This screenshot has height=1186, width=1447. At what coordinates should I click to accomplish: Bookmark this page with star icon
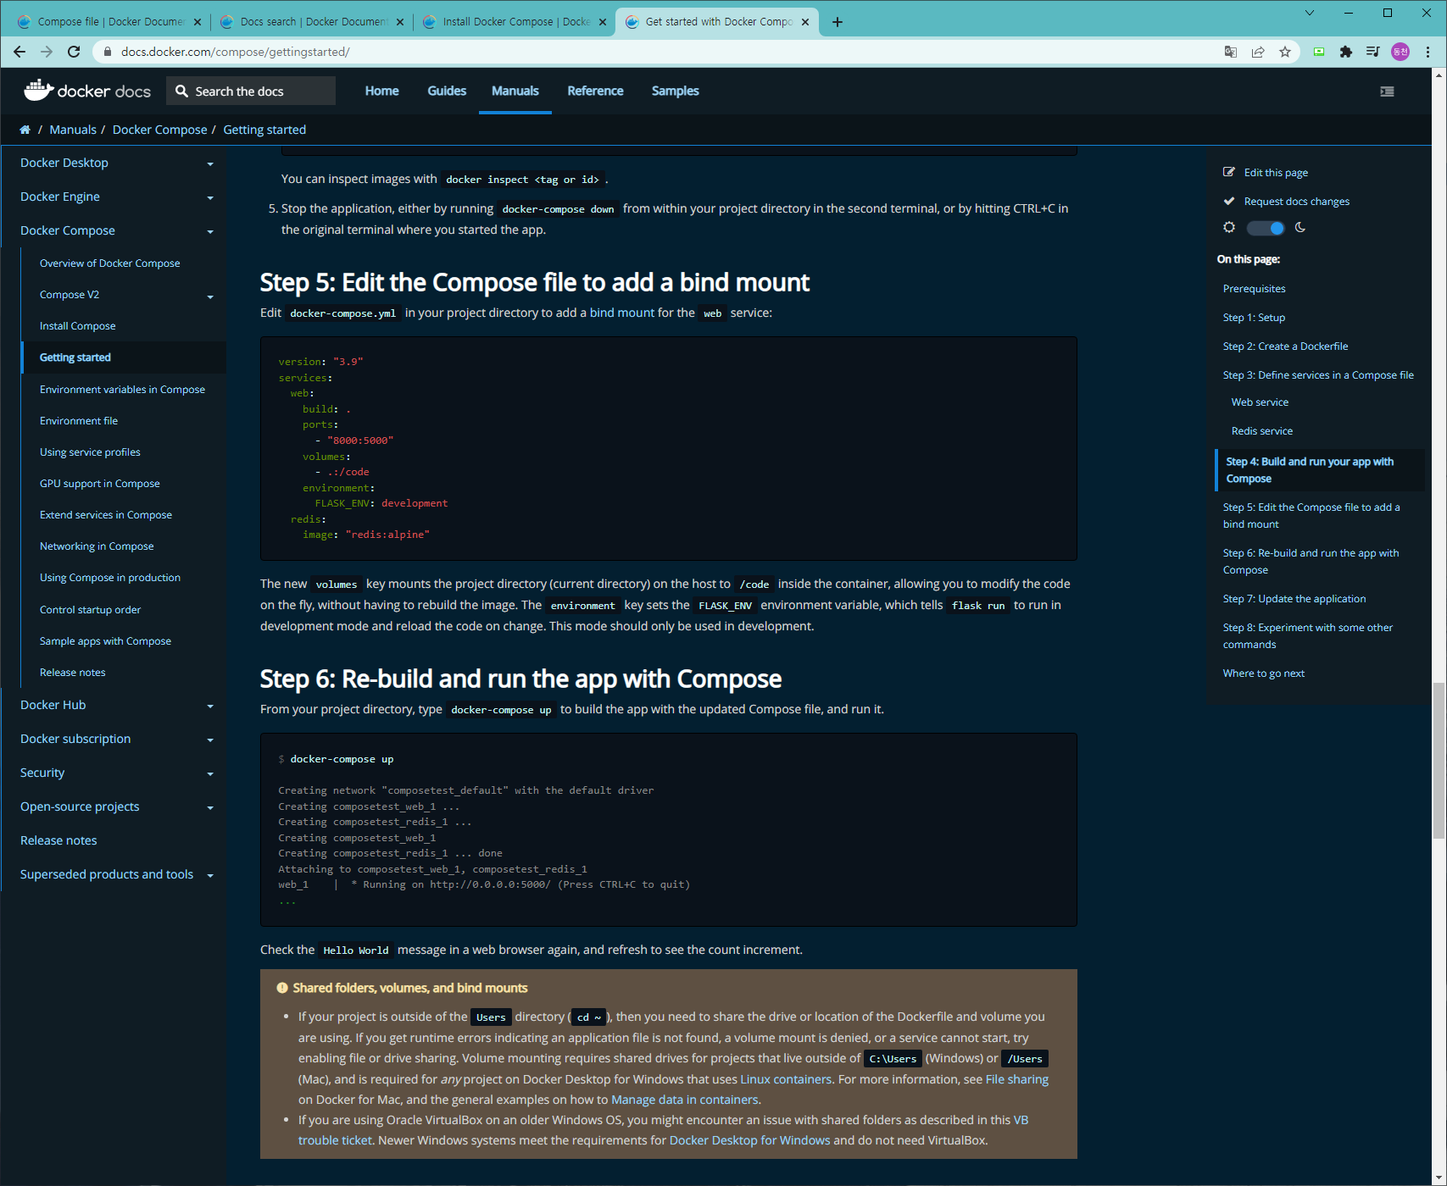1285,52
